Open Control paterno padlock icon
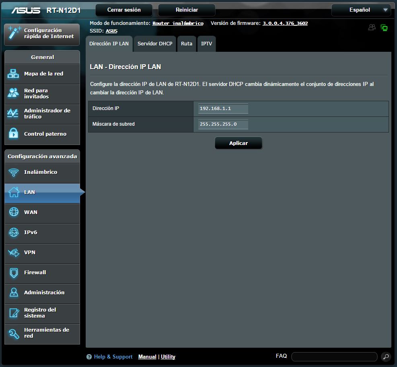 click(x=14, y=134)
